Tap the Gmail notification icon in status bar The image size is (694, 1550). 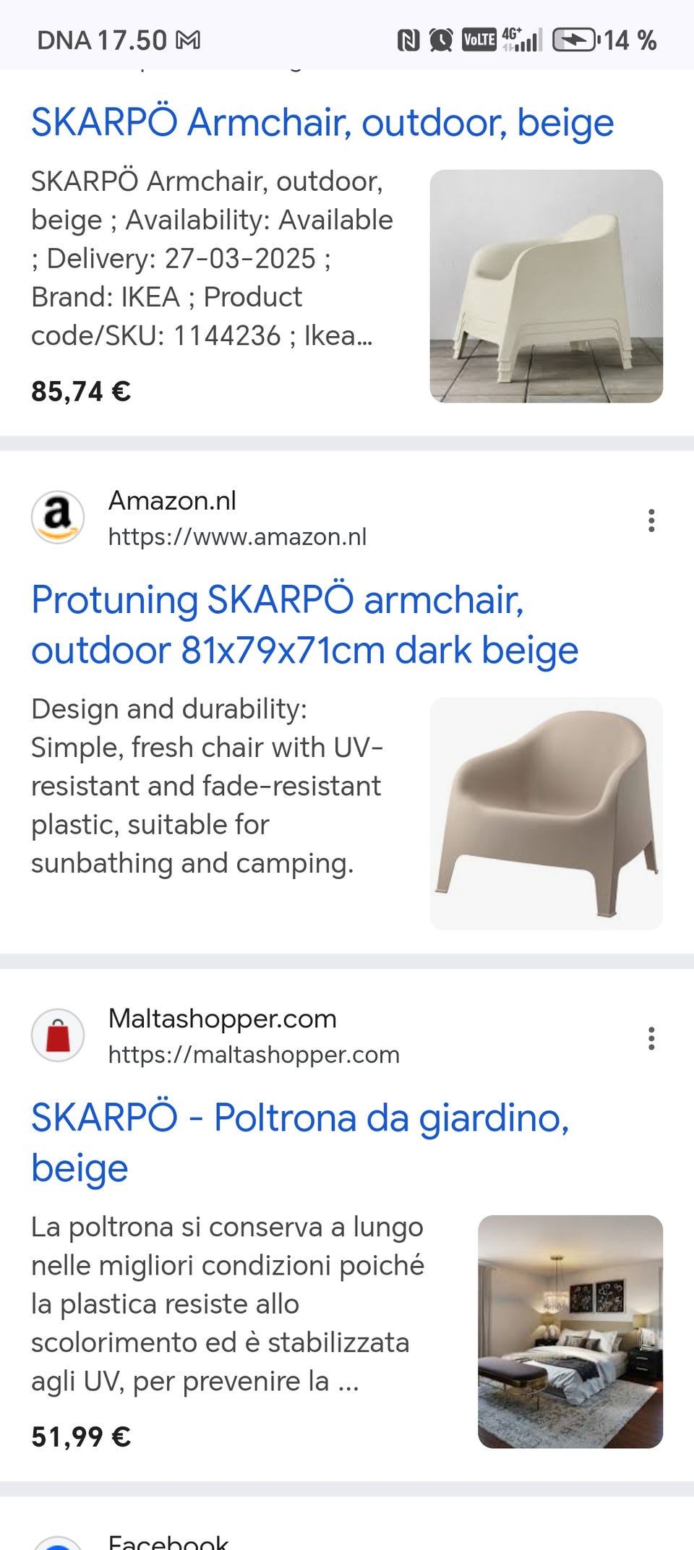[x=189, y=40]
